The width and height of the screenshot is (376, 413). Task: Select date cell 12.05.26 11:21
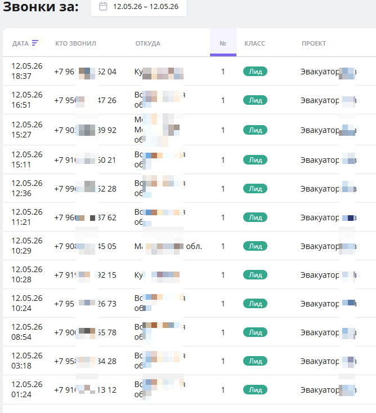point(27,217)
